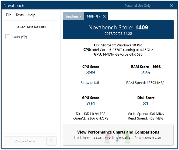Screen dimensions: 179x150
Task: Minimize the Novabench window
Action: (x=159, y=5)
